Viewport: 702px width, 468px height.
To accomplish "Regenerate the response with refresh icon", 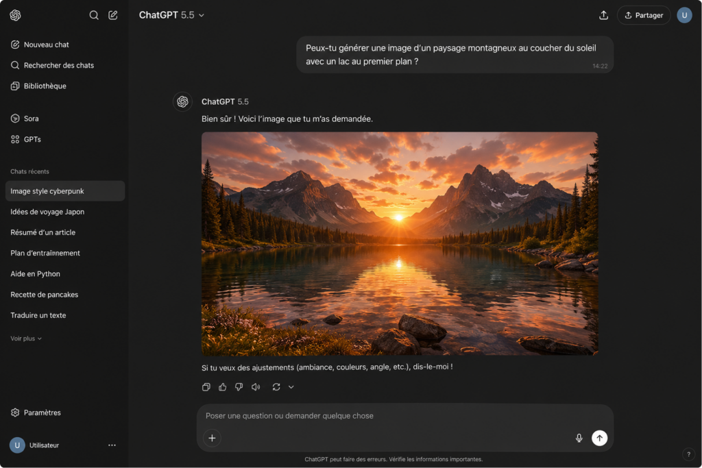I will click(276, 386).
